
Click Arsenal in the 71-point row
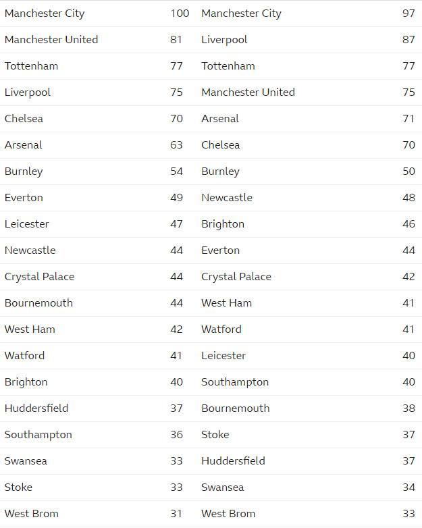[x=220, y=119]
